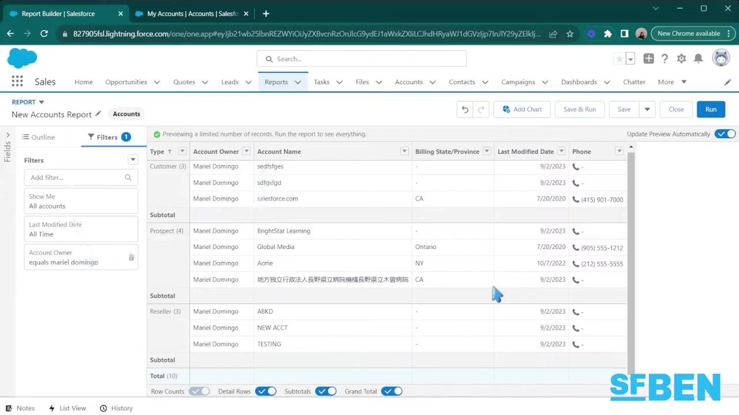Toggle the Detail Rows switch
The width and height of the screenshot is (739, 415).
point(266,391)
